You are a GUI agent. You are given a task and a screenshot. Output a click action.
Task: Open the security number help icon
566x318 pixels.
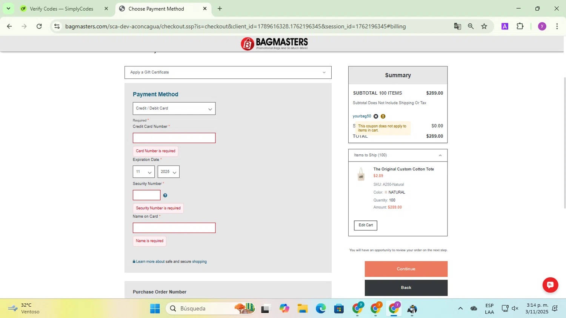click(x=165, y=195)
